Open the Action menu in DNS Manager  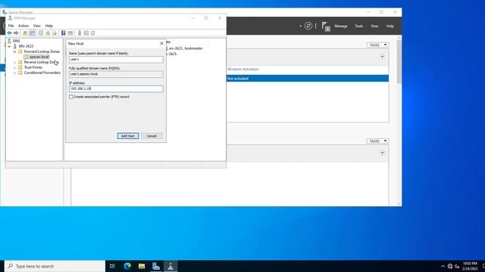tap(23, 26)
